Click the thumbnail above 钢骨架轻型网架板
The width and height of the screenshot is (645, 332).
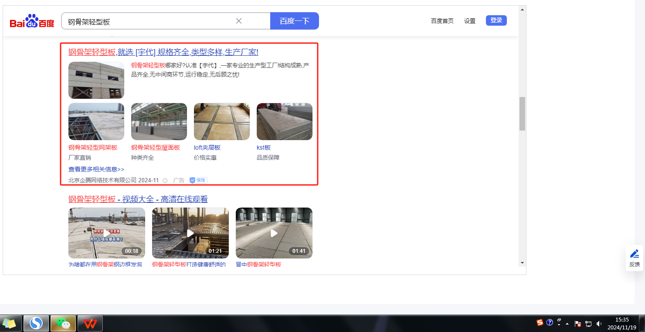click(x=96, y=121)
